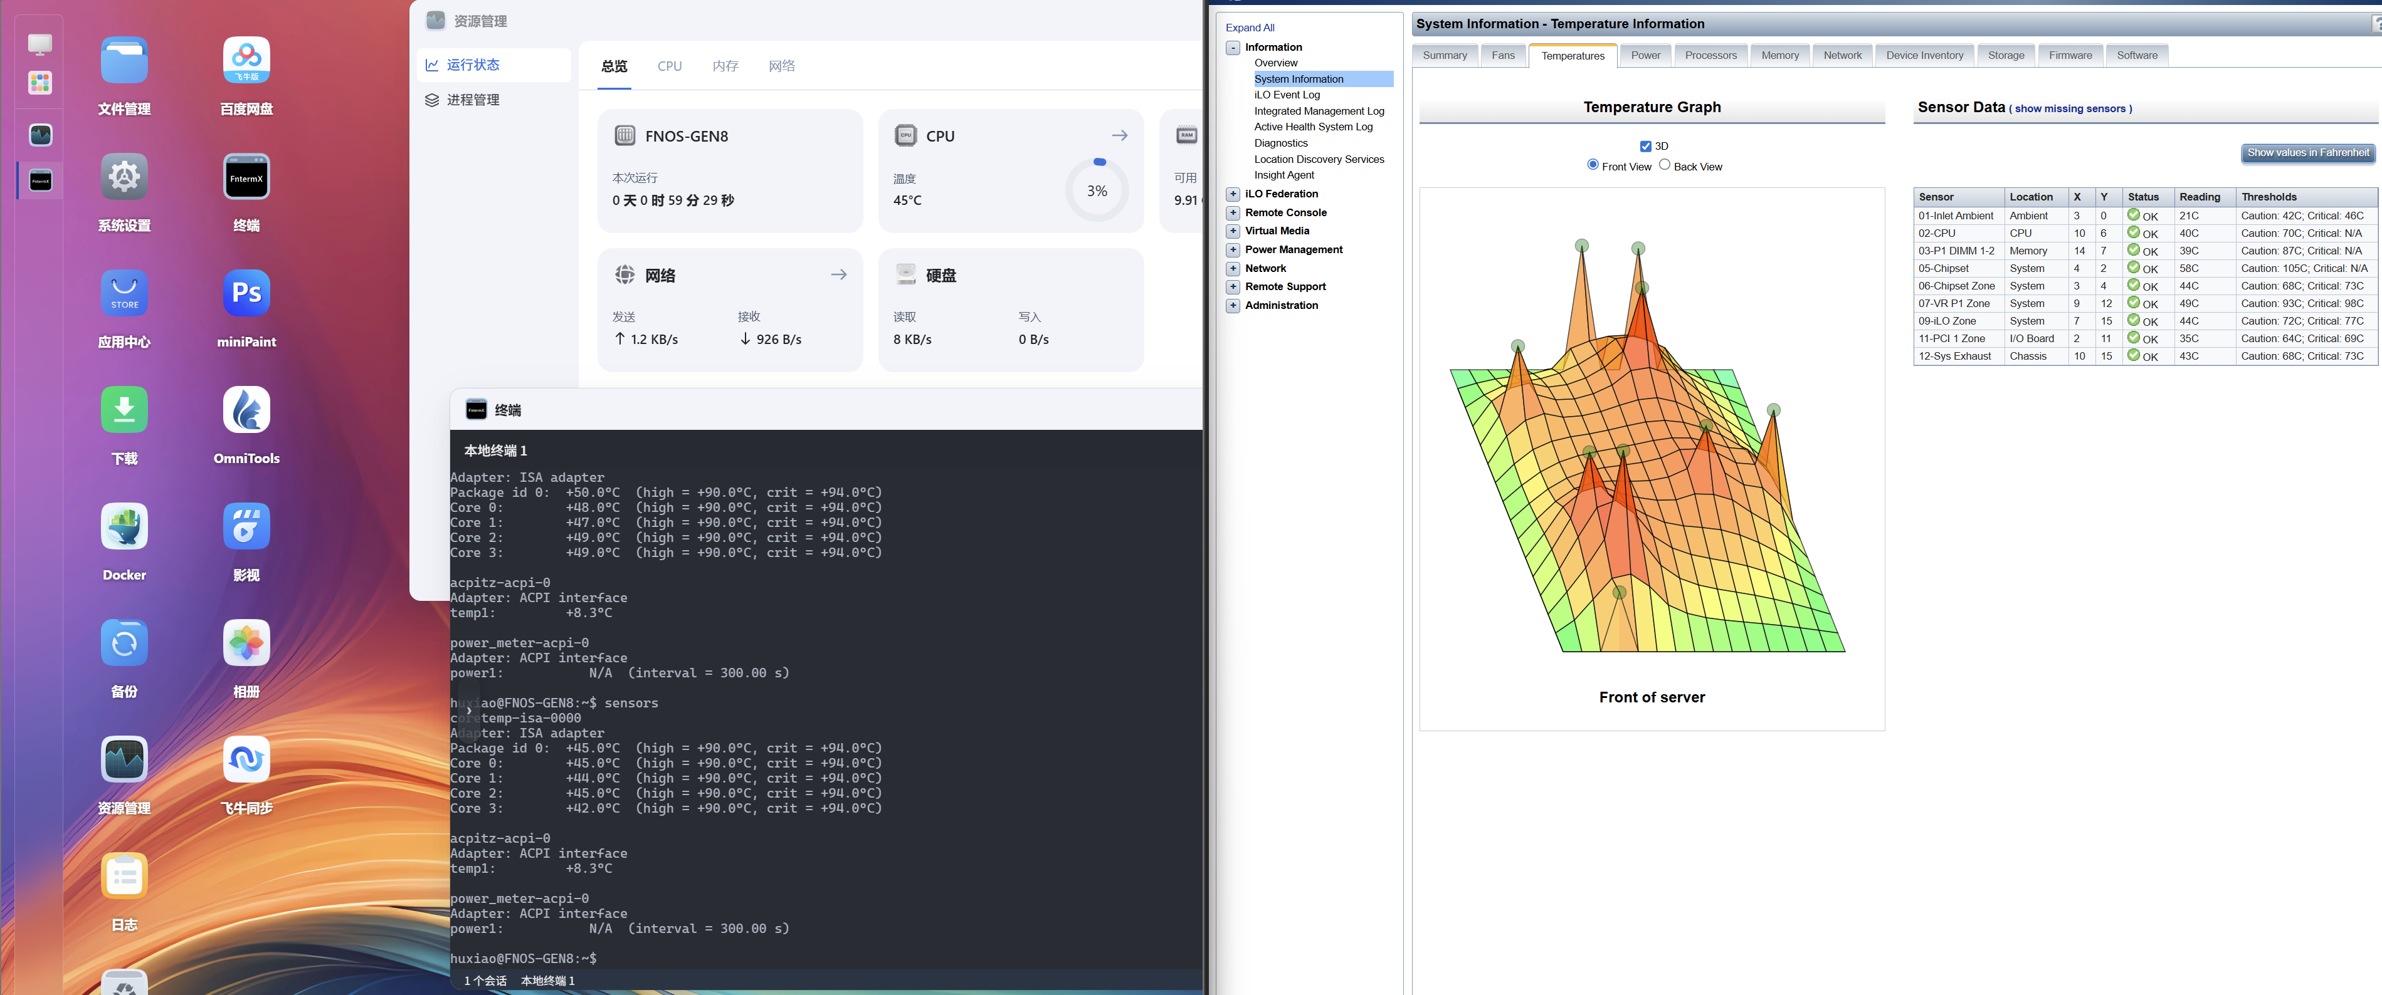This screenshot has height=995, width=2382.
Task: Expand the iLO Federation tree node
Action: tap(1233, 194)
